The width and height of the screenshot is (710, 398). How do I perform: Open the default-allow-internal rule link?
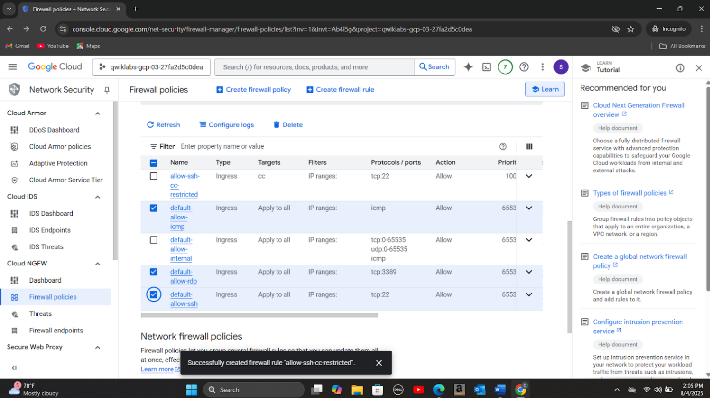(x=181, y=249)
